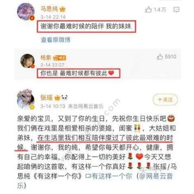This screenshot has height=194, width=194.
Task: Click the 1.4万 like count
Action: [160, 10]
